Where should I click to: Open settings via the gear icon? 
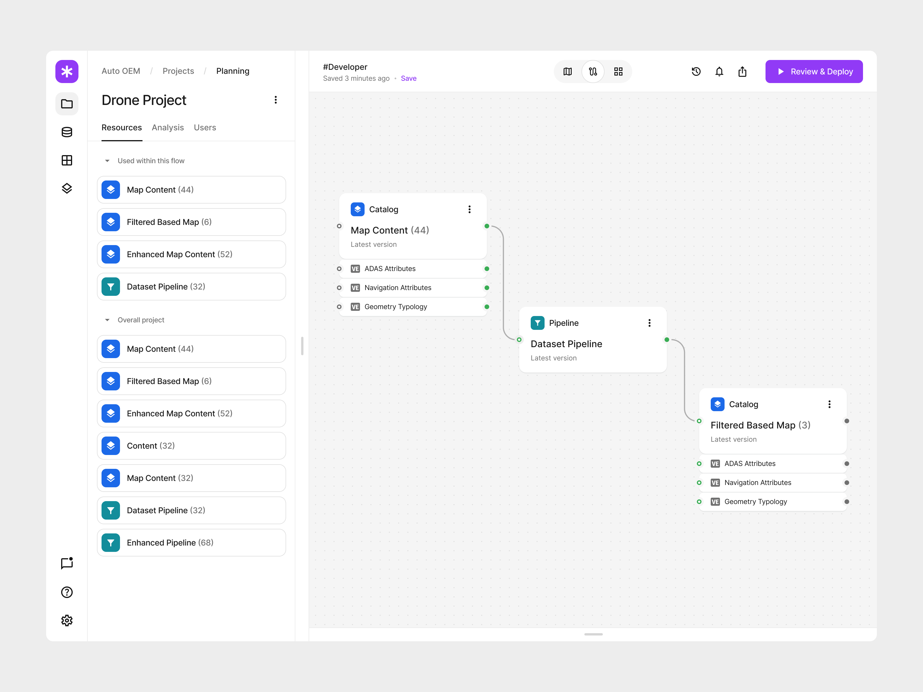(x=67, y=620)
